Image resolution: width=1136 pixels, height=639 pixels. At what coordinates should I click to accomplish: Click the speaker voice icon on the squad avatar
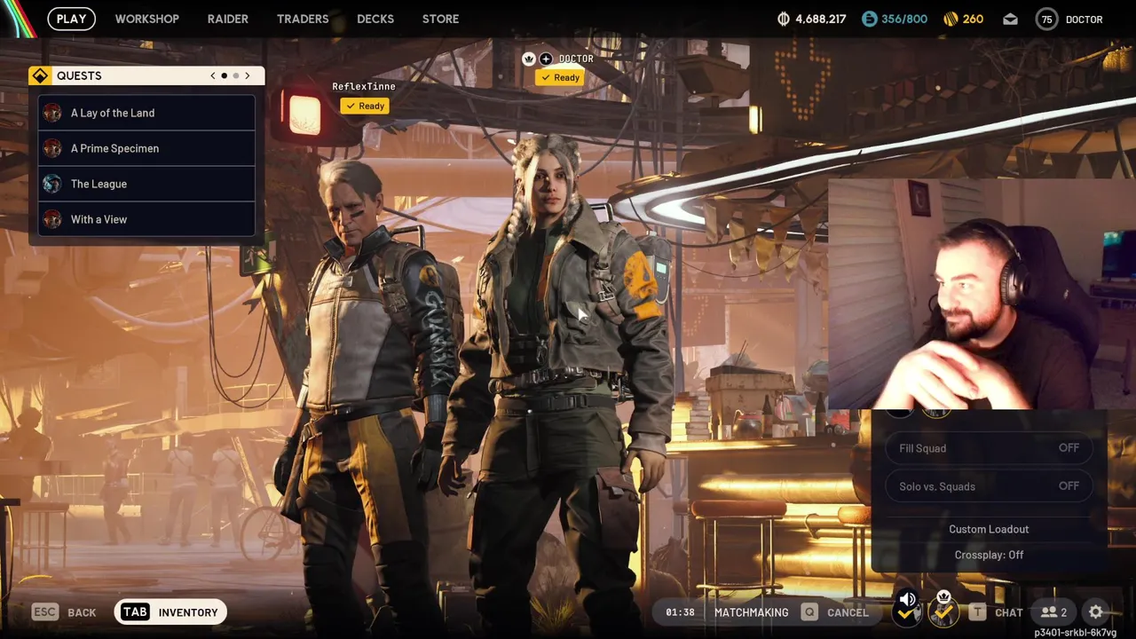907,599
